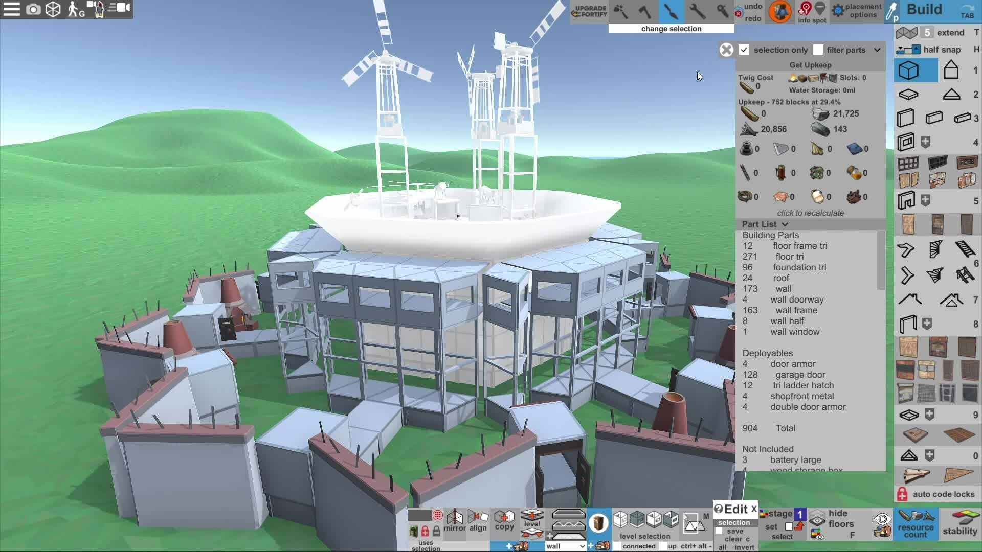Click the copy selection tool

click(x=504, y=521)
